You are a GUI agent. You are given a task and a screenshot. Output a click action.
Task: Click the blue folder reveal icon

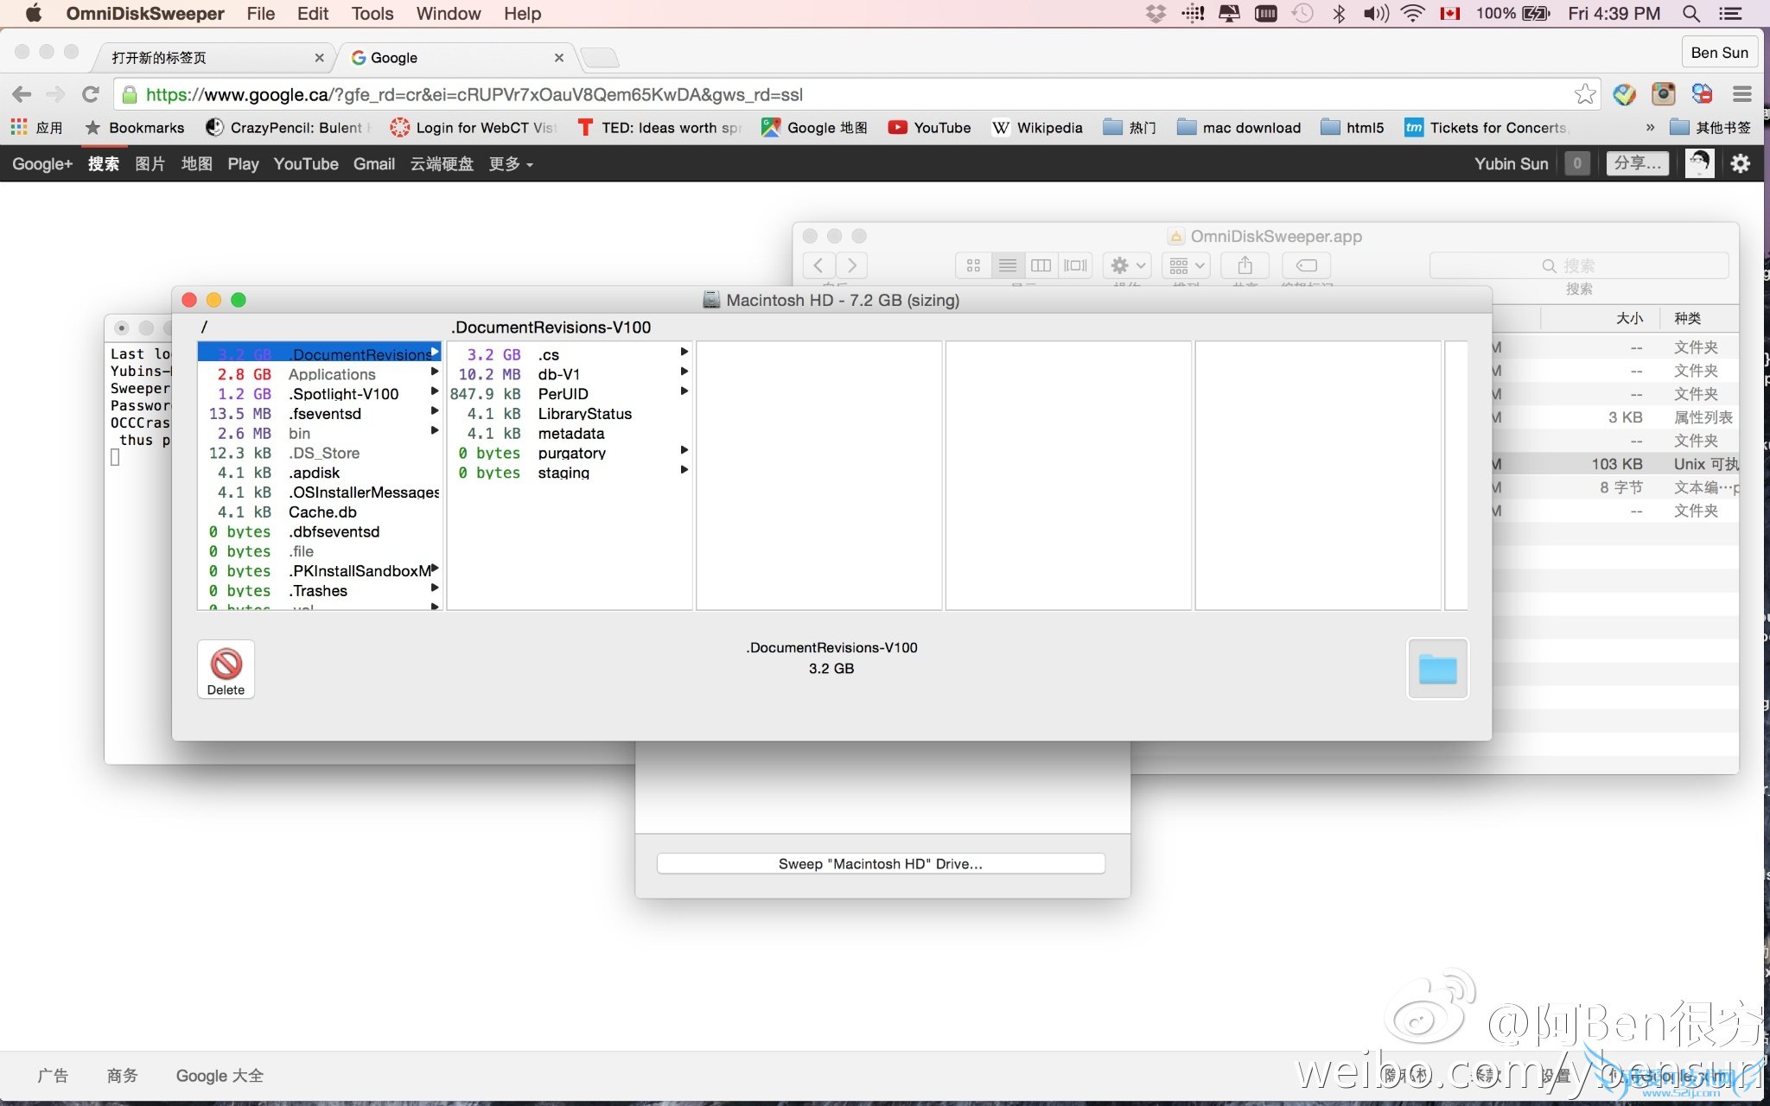tap(1437, 669)
